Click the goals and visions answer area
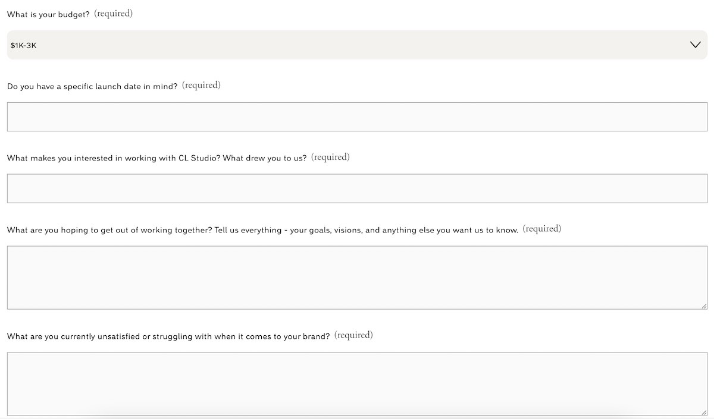 [357, 276]
